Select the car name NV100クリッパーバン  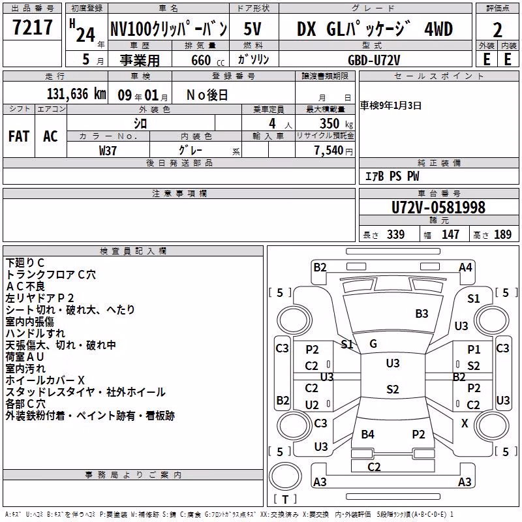[x=169, y=29]
